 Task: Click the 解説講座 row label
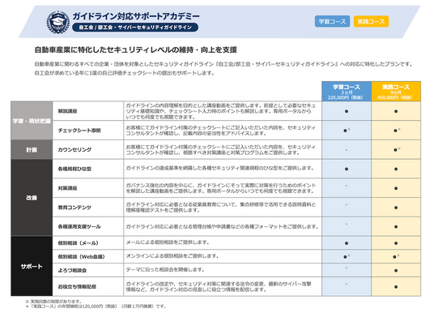pyautogui.click(x=67, y=111)
